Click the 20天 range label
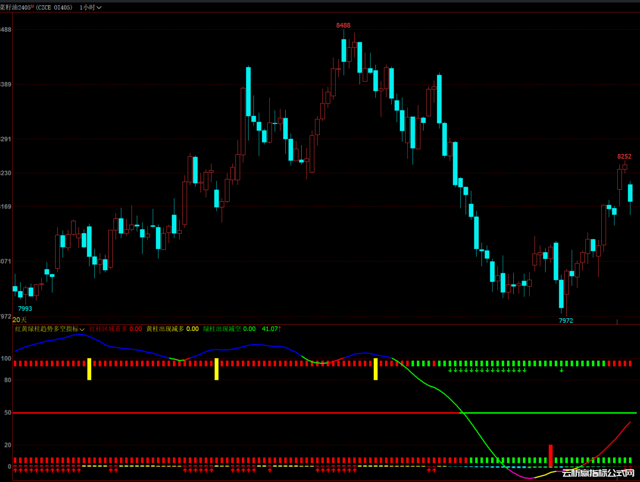Image resolution: width=640 pixels, height=482 pixels. (x=19, y=320)
